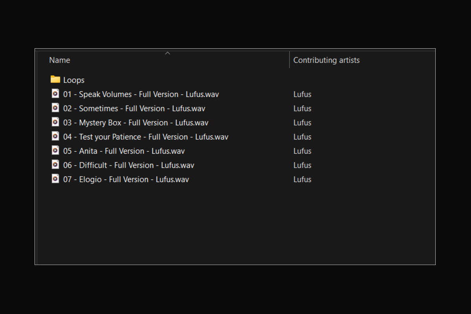Click the Mystery Box file icon
Viewport: 471px width, 314px height.
click(55, 122)
